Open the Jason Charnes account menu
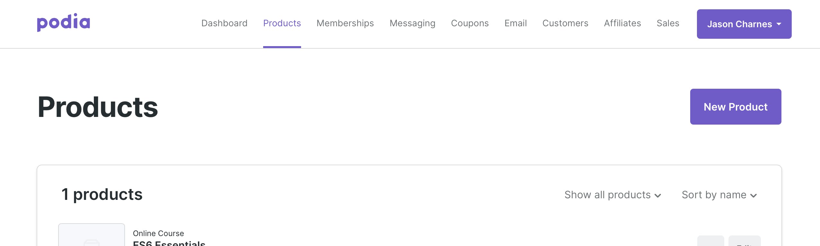 (x=744, y=24)
